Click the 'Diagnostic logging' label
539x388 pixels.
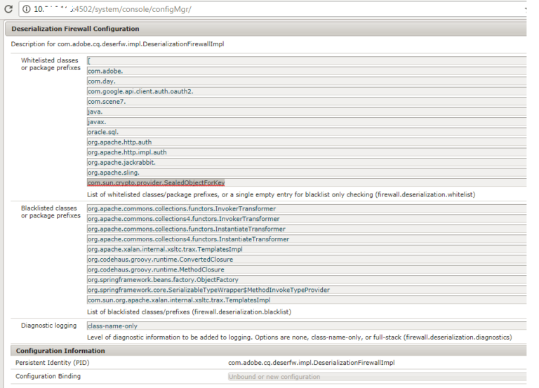49,326
